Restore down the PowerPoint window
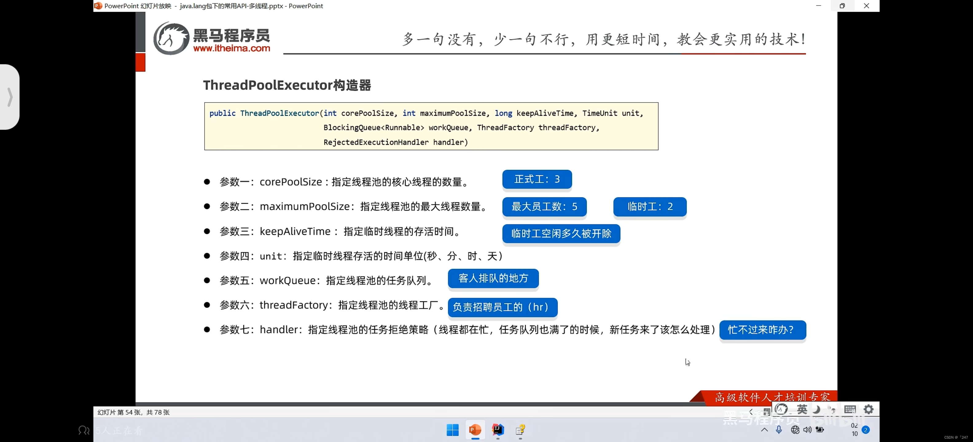This screenshot has height=442, width=973. click(842, 6)
